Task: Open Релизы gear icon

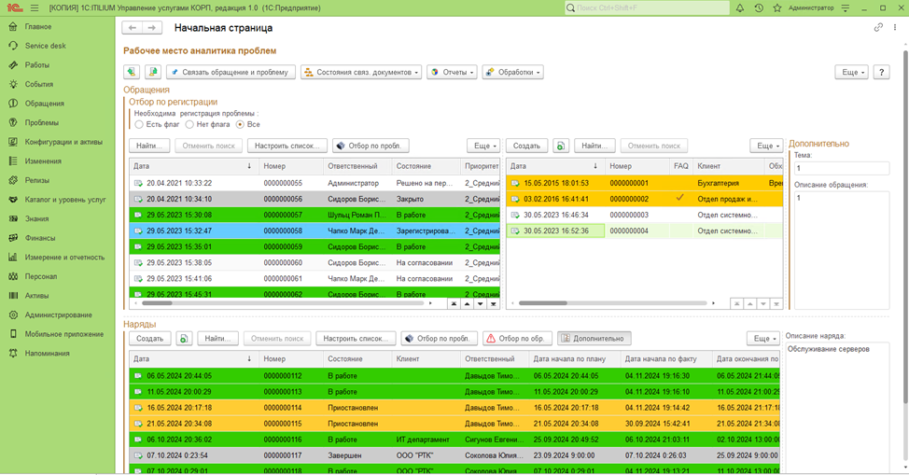Action: click(13, 180)
